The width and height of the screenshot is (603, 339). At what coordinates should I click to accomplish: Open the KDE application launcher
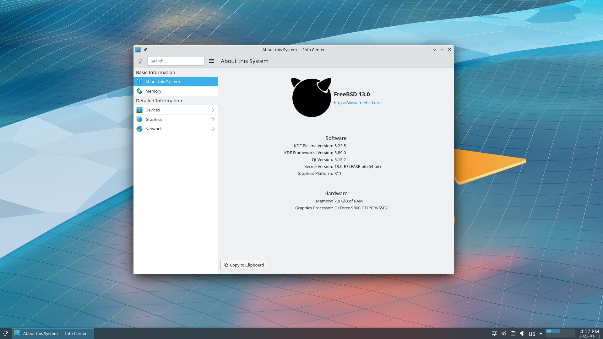point(6,333)
